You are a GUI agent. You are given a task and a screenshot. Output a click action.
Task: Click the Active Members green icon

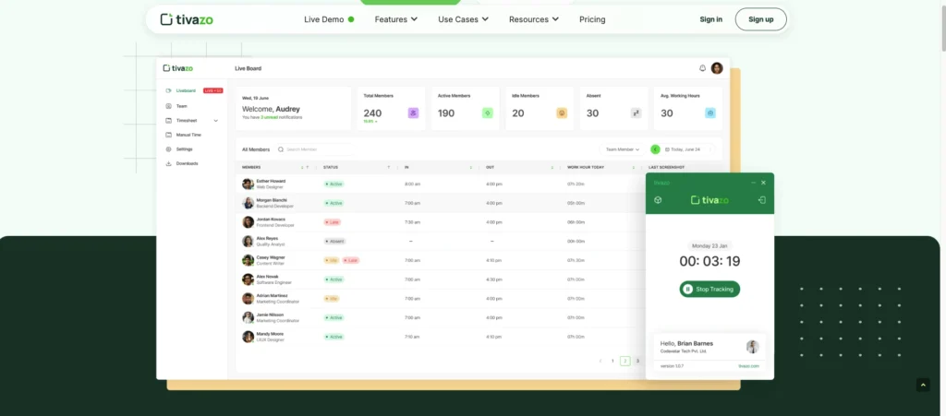[487, 113]
